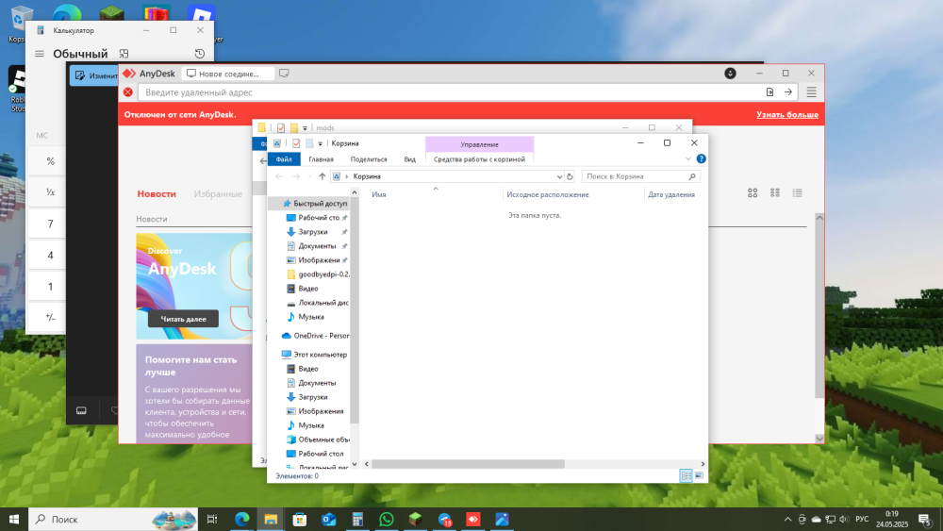Click the Новое соединение tab in AnyDesk
The height and width of the screenshot is (531, 943).
tap(228, 74)
